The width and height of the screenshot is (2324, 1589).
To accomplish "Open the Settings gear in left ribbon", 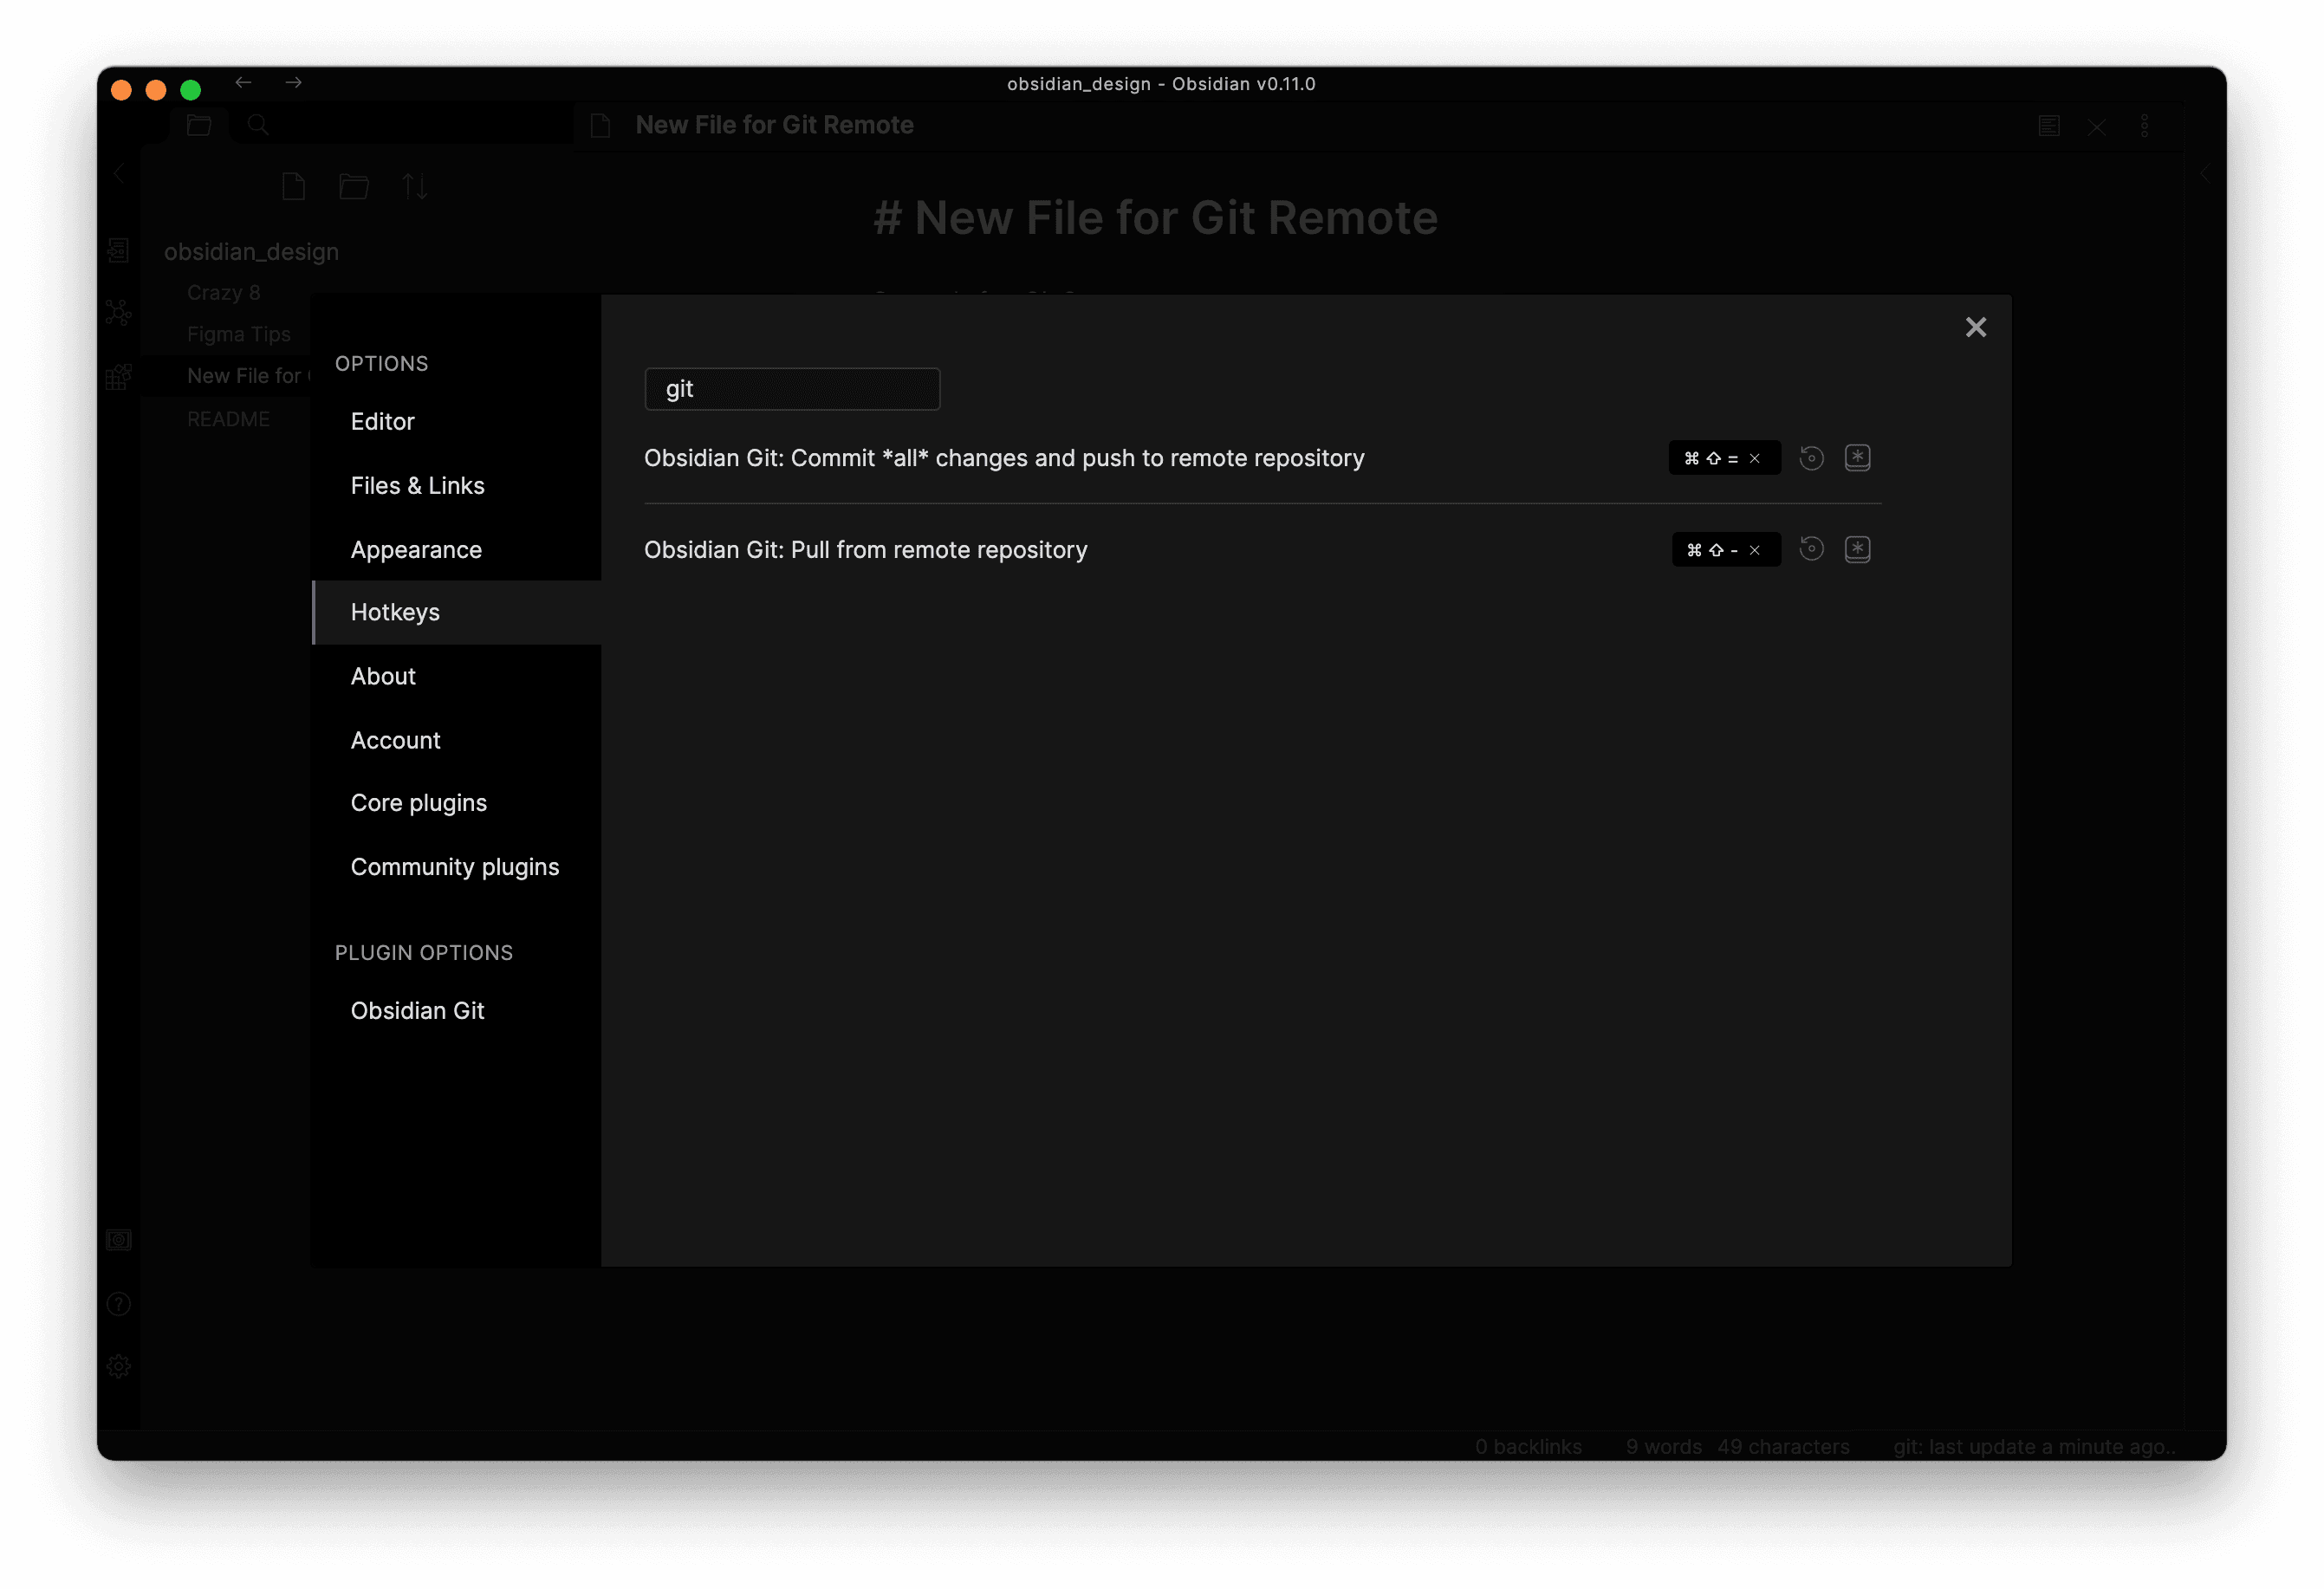I will click(119, 1366).
